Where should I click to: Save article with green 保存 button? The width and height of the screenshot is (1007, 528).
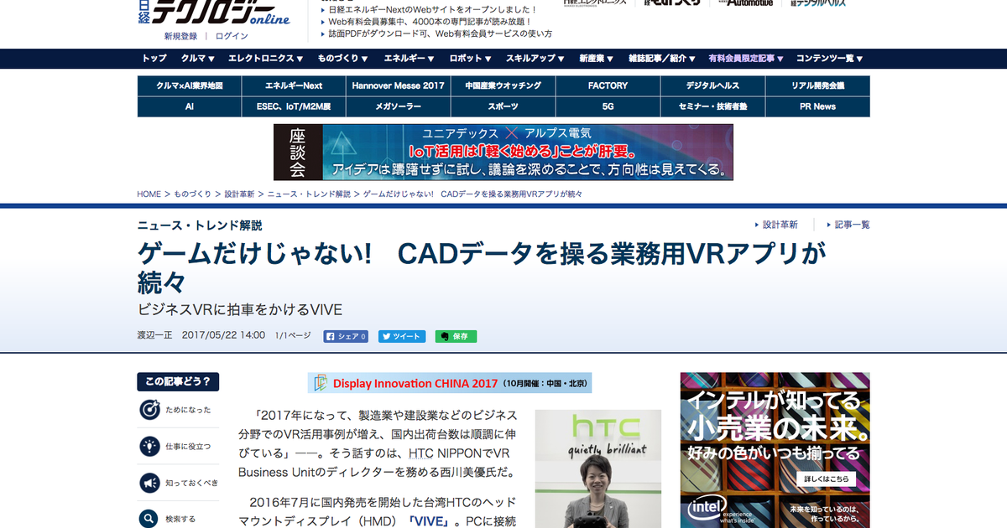coord(456,336)
